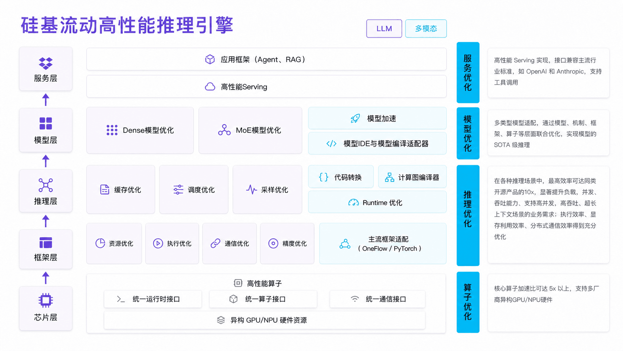Click the 高性能算子 heading
The image size is (623, 351).
point(264,283)
